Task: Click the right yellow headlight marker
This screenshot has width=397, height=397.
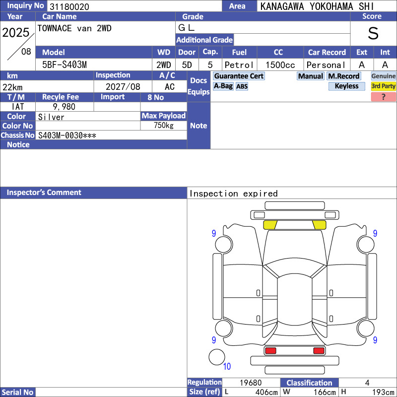Action: 319,225
